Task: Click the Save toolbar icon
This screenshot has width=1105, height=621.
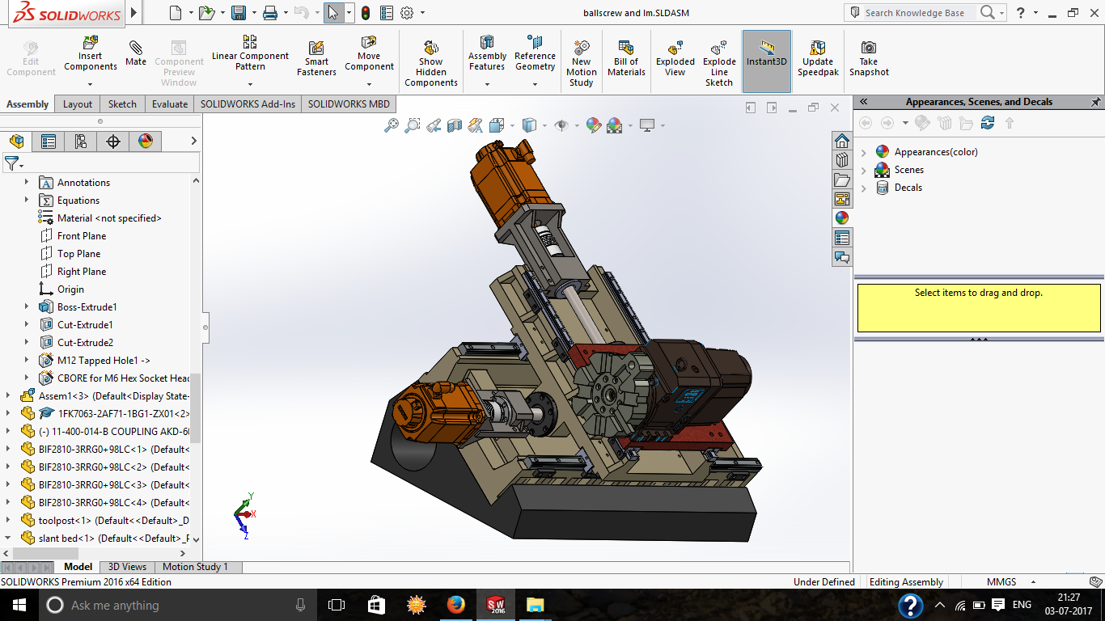Action: click(x=239, y=13)
